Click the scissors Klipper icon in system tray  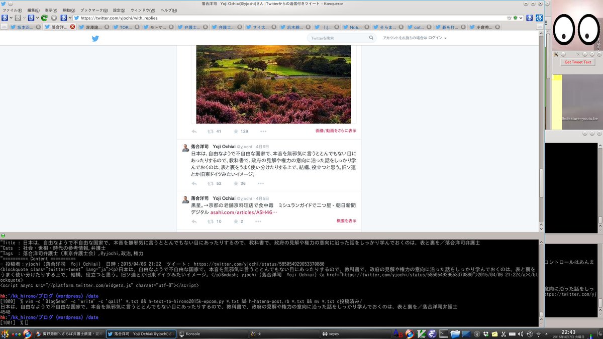tap(503, 334)
